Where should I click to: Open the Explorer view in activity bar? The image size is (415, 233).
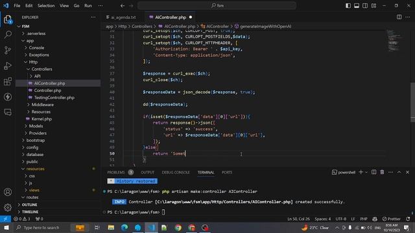8,19
